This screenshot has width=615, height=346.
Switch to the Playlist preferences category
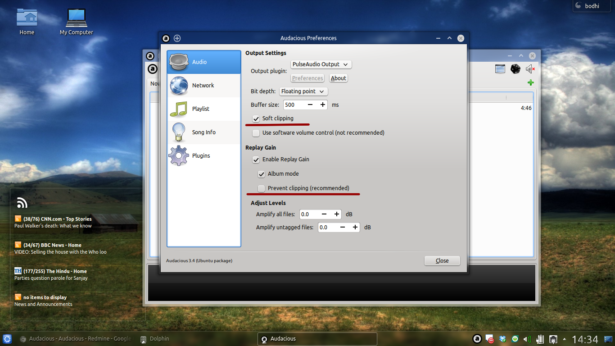tap(204, 109)
